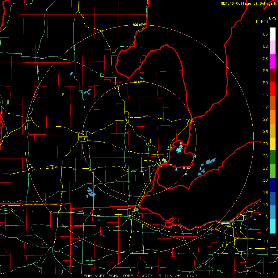Click the legend value '38'

click(265, 119)
